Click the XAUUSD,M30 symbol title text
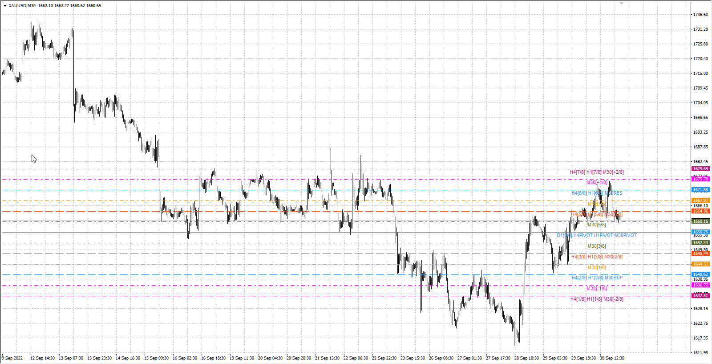This screenshot has height=364, width=712. pyautogui.click(x=22, y=6)
